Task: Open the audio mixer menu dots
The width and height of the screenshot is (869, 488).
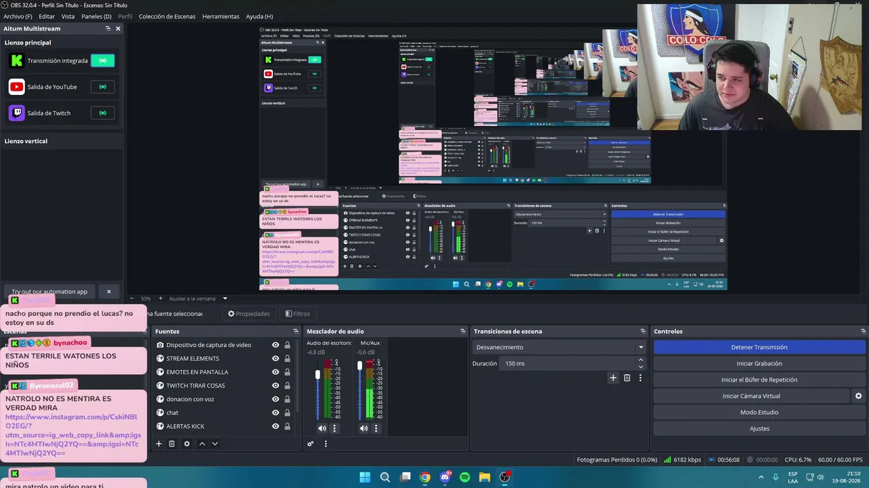Action: pos(325,444)
